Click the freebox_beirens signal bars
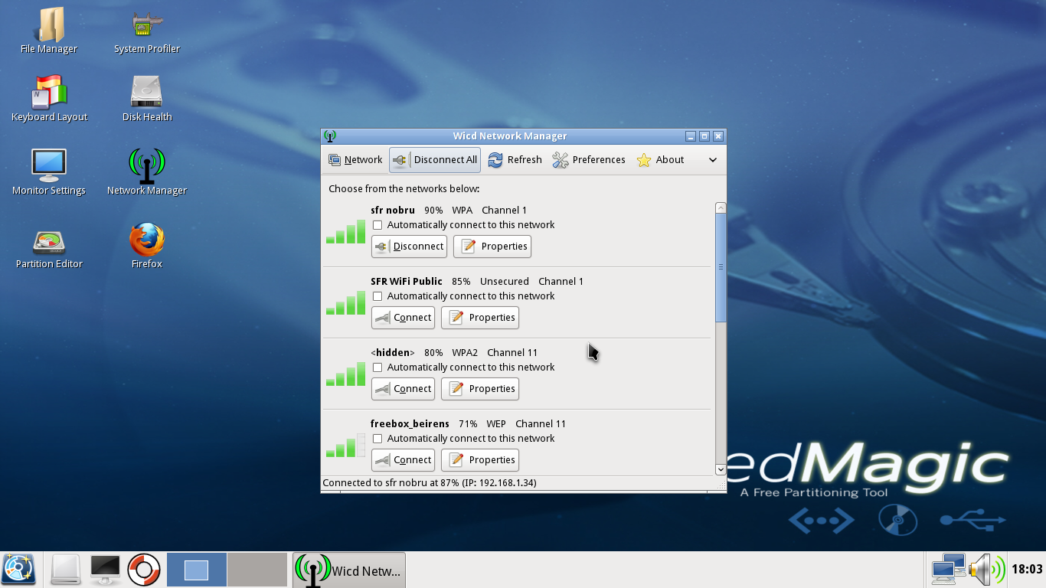This screenshot has width=1046, height=588. (x=346, y=446)
